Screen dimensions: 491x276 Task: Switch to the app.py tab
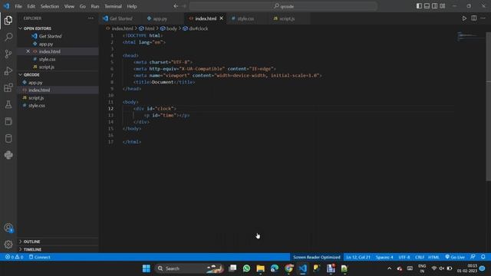pyautogui.click(x=162, y=18)
